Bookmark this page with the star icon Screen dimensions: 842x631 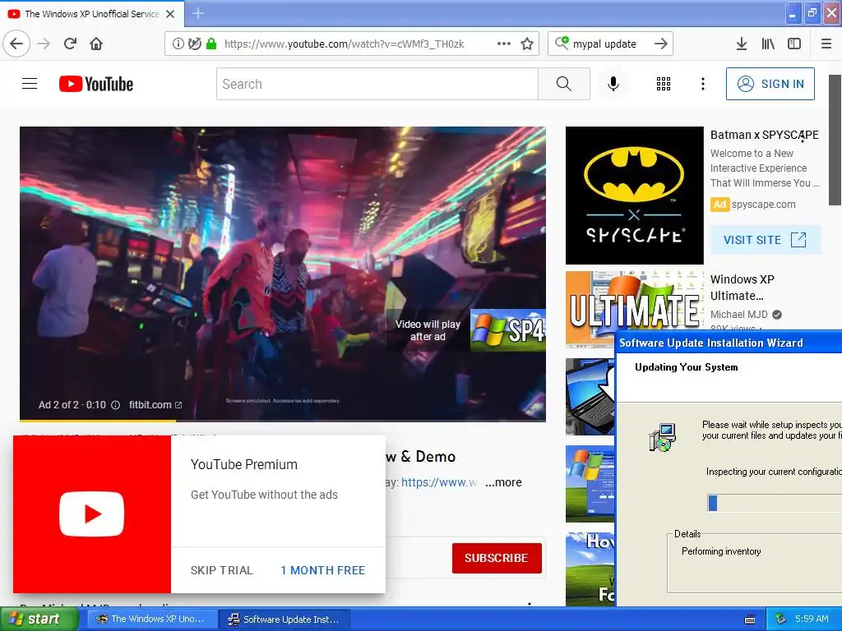pos(527,44)
